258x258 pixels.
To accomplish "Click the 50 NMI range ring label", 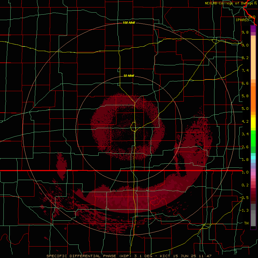I will pyautogui.click(x=129, y=76).
